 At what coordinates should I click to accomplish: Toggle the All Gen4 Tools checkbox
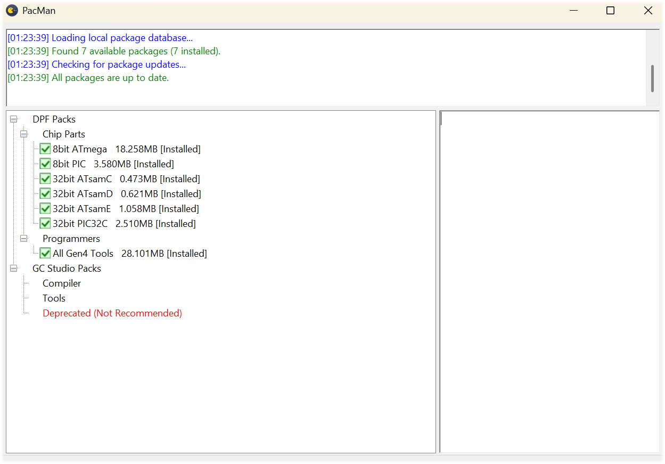pyautogui.click(x=45, y=254)
